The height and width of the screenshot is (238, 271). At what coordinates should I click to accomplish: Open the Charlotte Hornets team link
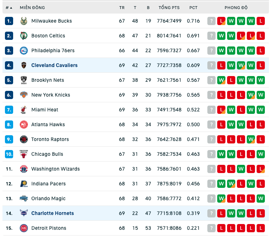pyautogui.click(x=53, y=213)
